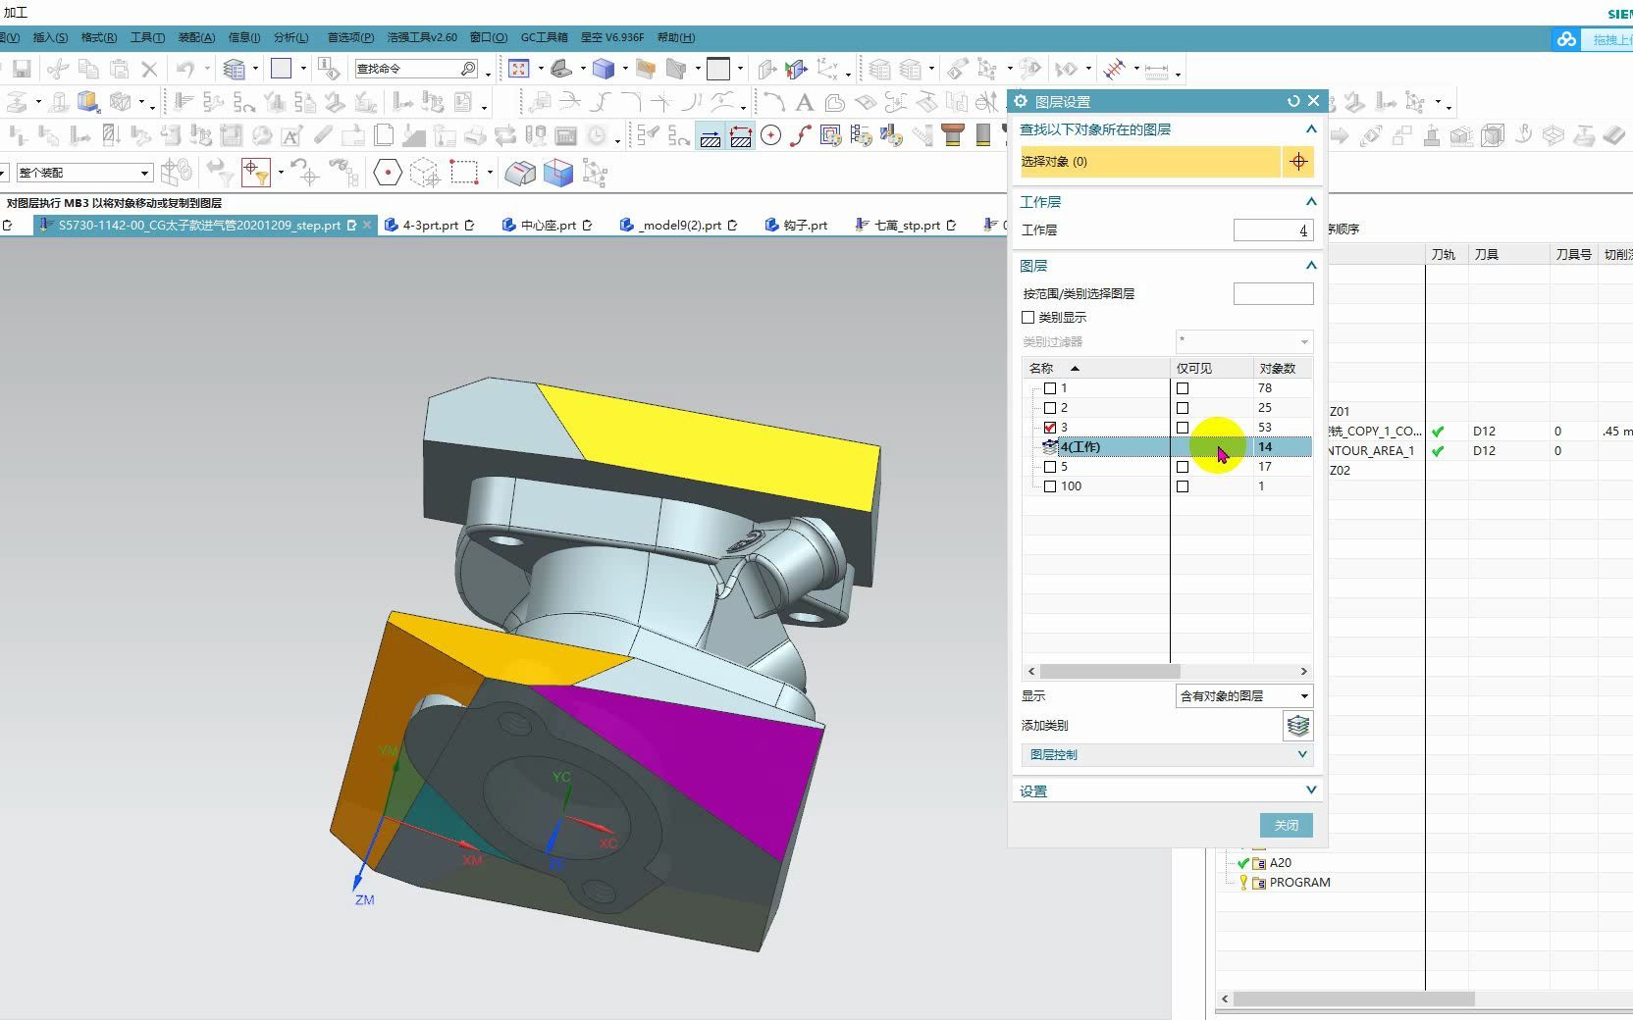Viewport: 1633px width, 1020px height.
Task: Click the Copy icon in the toolbar
Action: tap(88, 69)
